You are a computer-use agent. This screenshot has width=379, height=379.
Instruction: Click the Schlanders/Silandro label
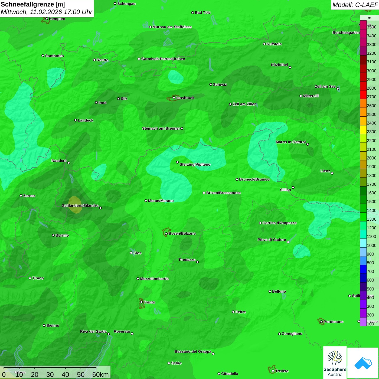[x=80, y=205]
